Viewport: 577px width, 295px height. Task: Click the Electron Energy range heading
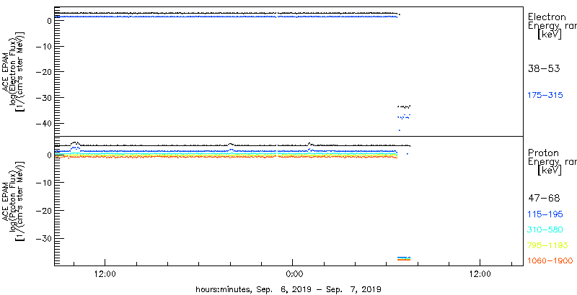tap(552, 26)
